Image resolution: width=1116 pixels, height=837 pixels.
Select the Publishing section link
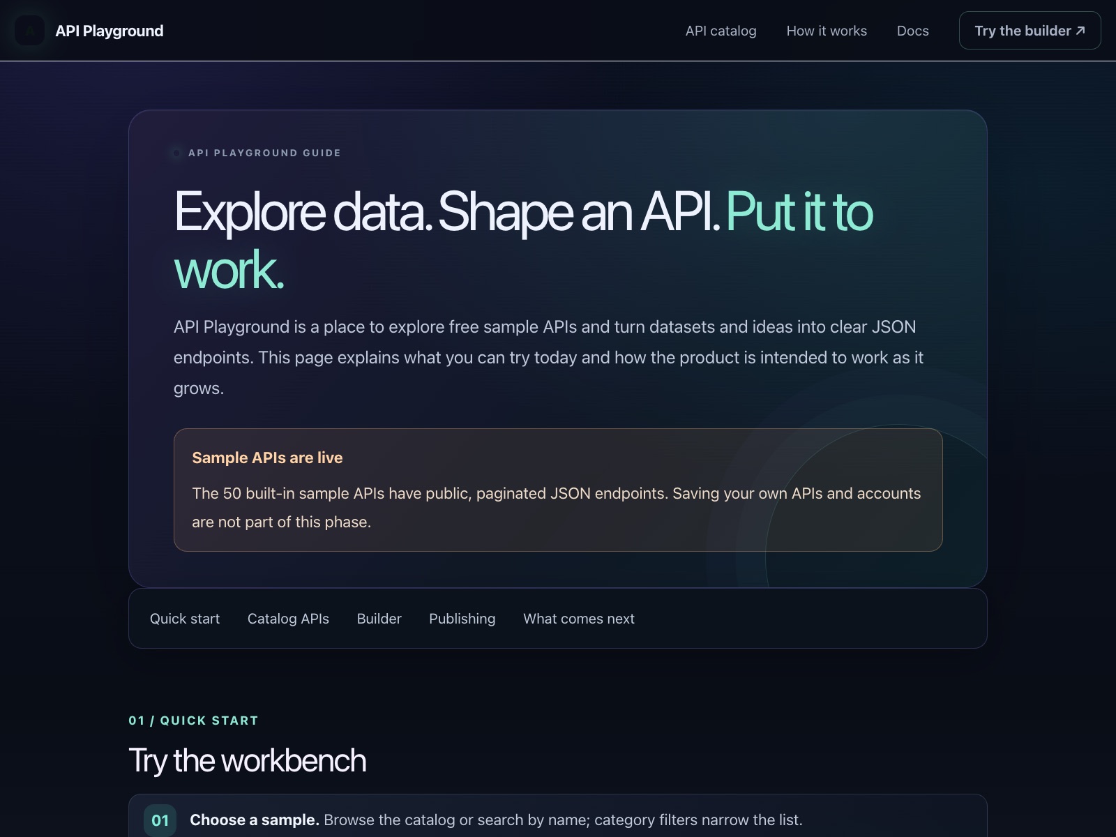[x=462, y=619]
